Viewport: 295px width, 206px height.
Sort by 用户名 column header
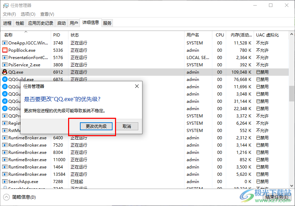(198, 35)
